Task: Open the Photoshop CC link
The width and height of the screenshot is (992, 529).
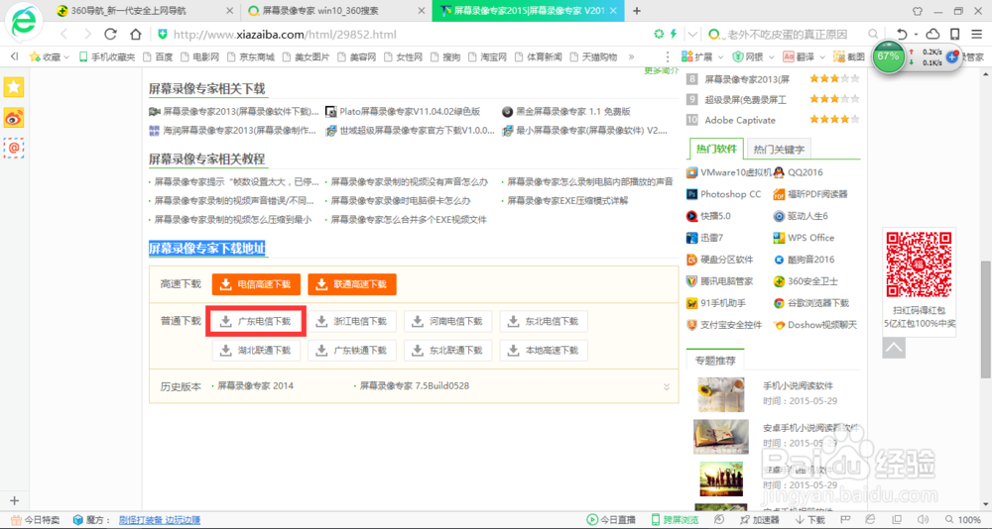Action: (x=730, y=194)
